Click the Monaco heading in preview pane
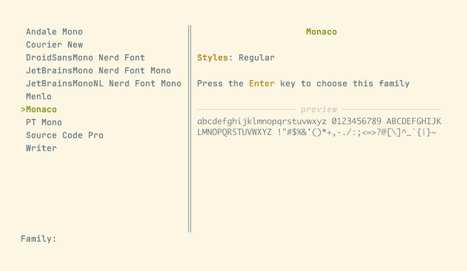467x271 pixels. coord(322,32)
